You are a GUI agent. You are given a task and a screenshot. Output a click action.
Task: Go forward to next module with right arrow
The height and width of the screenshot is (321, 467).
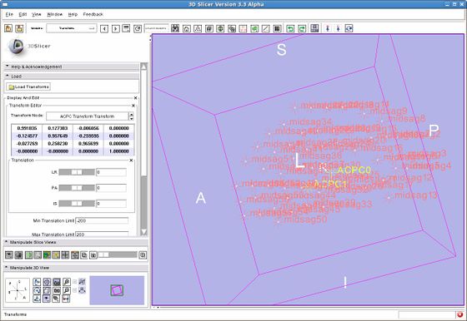pos(116,28)
